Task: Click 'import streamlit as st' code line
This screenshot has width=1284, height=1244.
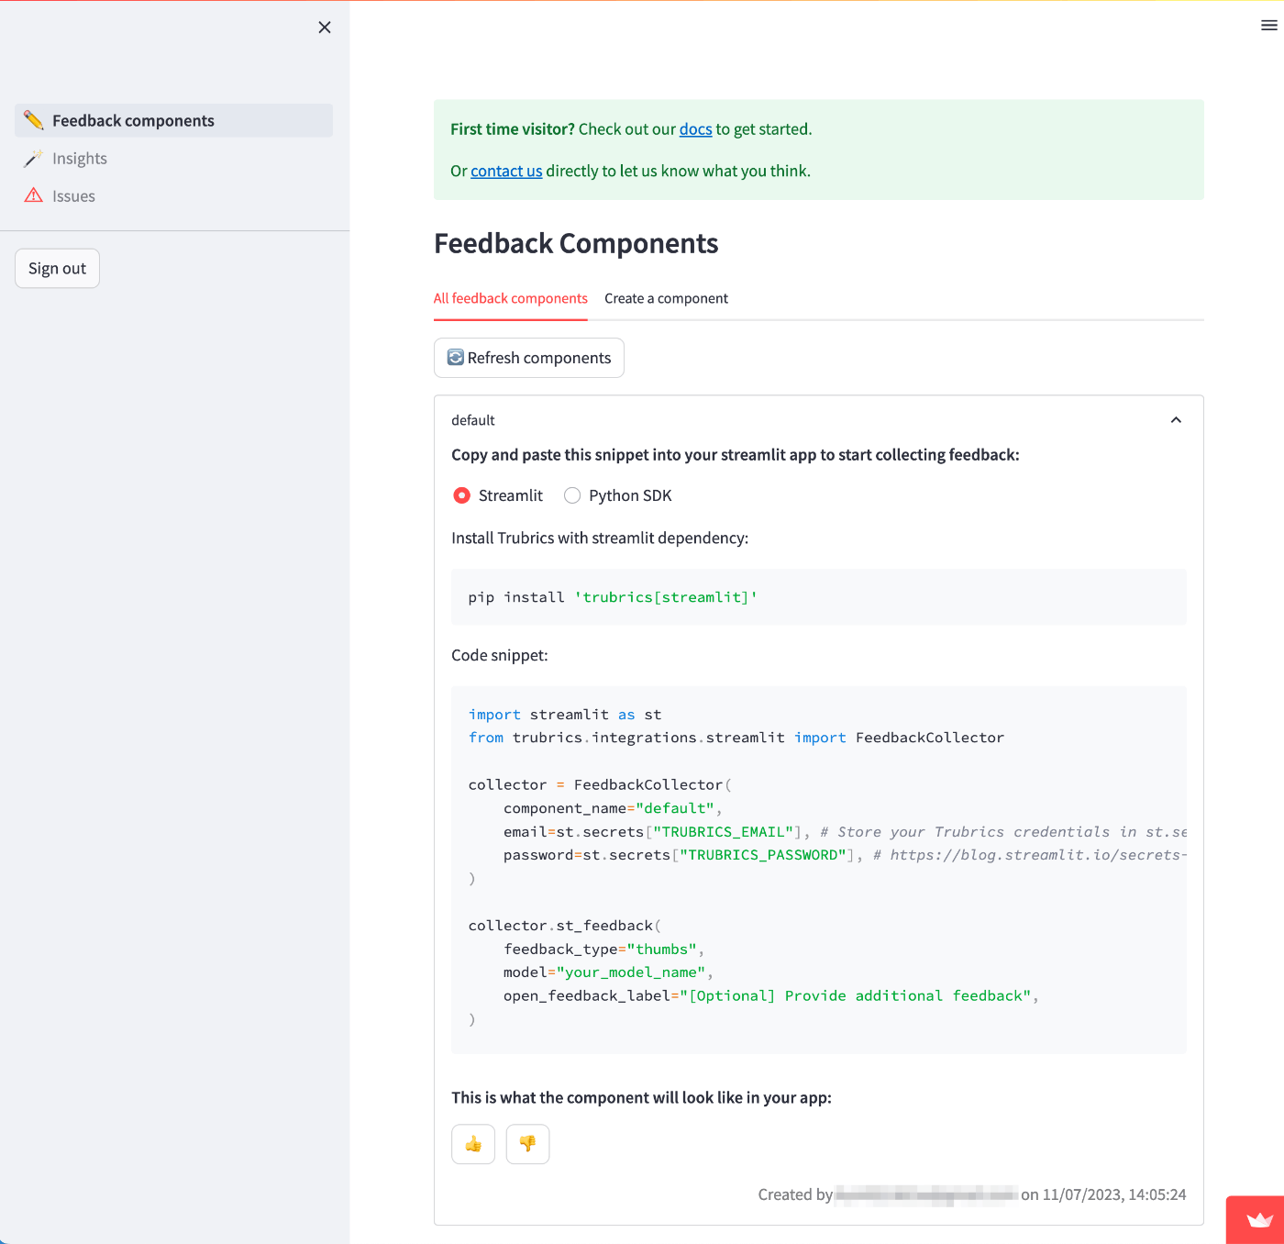Action: [x=565, y=715]
